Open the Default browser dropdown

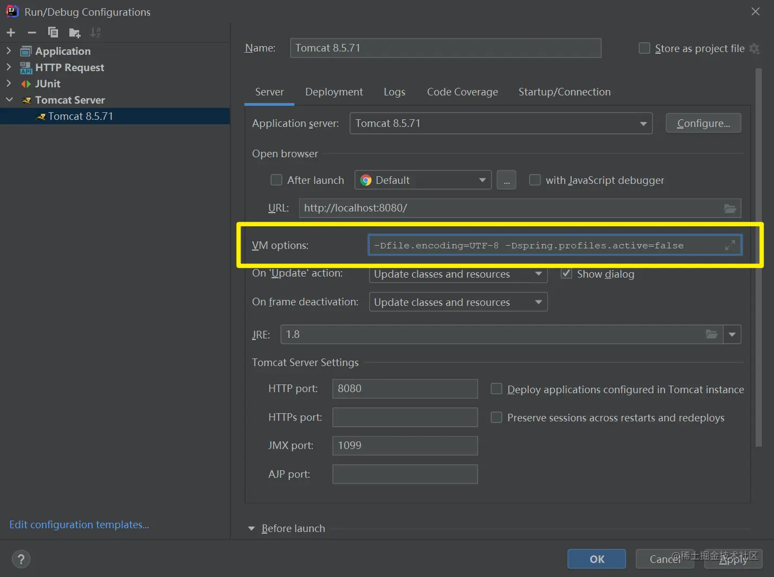click(x=423, y=180)
